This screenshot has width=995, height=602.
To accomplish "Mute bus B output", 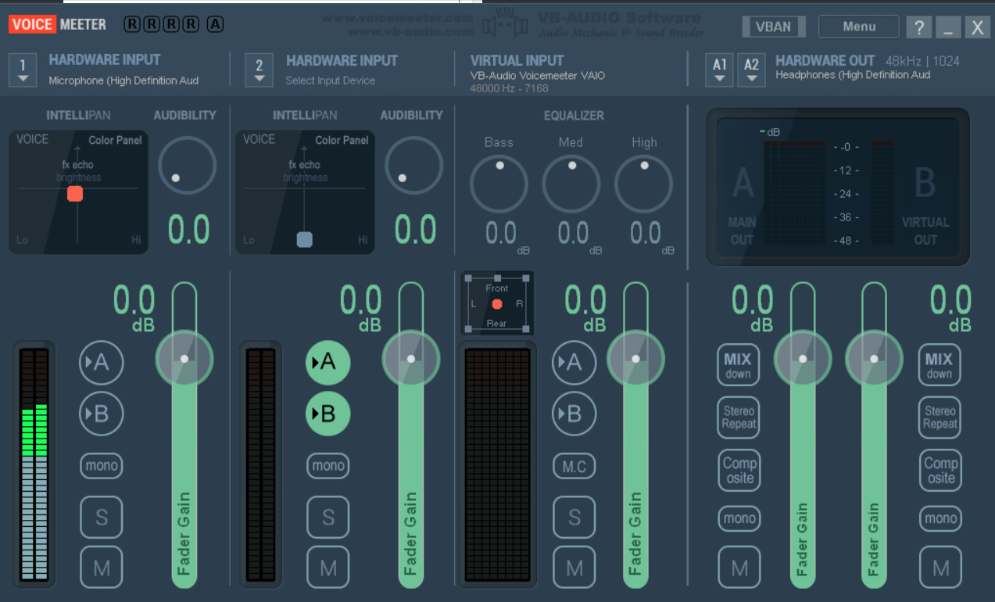I will click(940, 568).
